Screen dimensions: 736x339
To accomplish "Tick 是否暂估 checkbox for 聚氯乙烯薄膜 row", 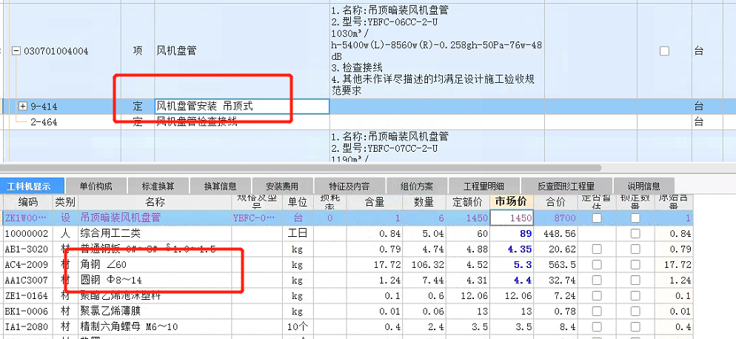I will (597, 312).
